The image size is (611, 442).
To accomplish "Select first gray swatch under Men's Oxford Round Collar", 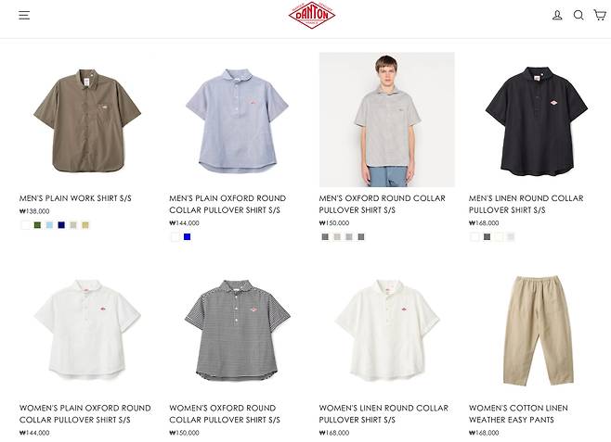I will (325, 236).
